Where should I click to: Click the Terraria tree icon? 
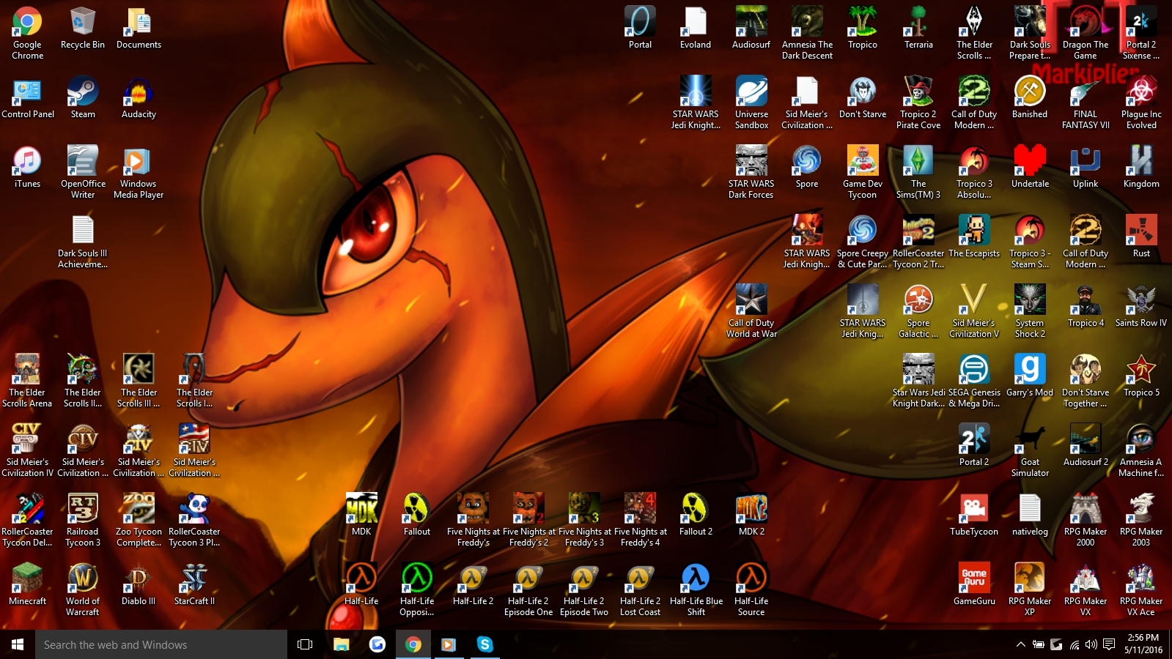(918, 29)
